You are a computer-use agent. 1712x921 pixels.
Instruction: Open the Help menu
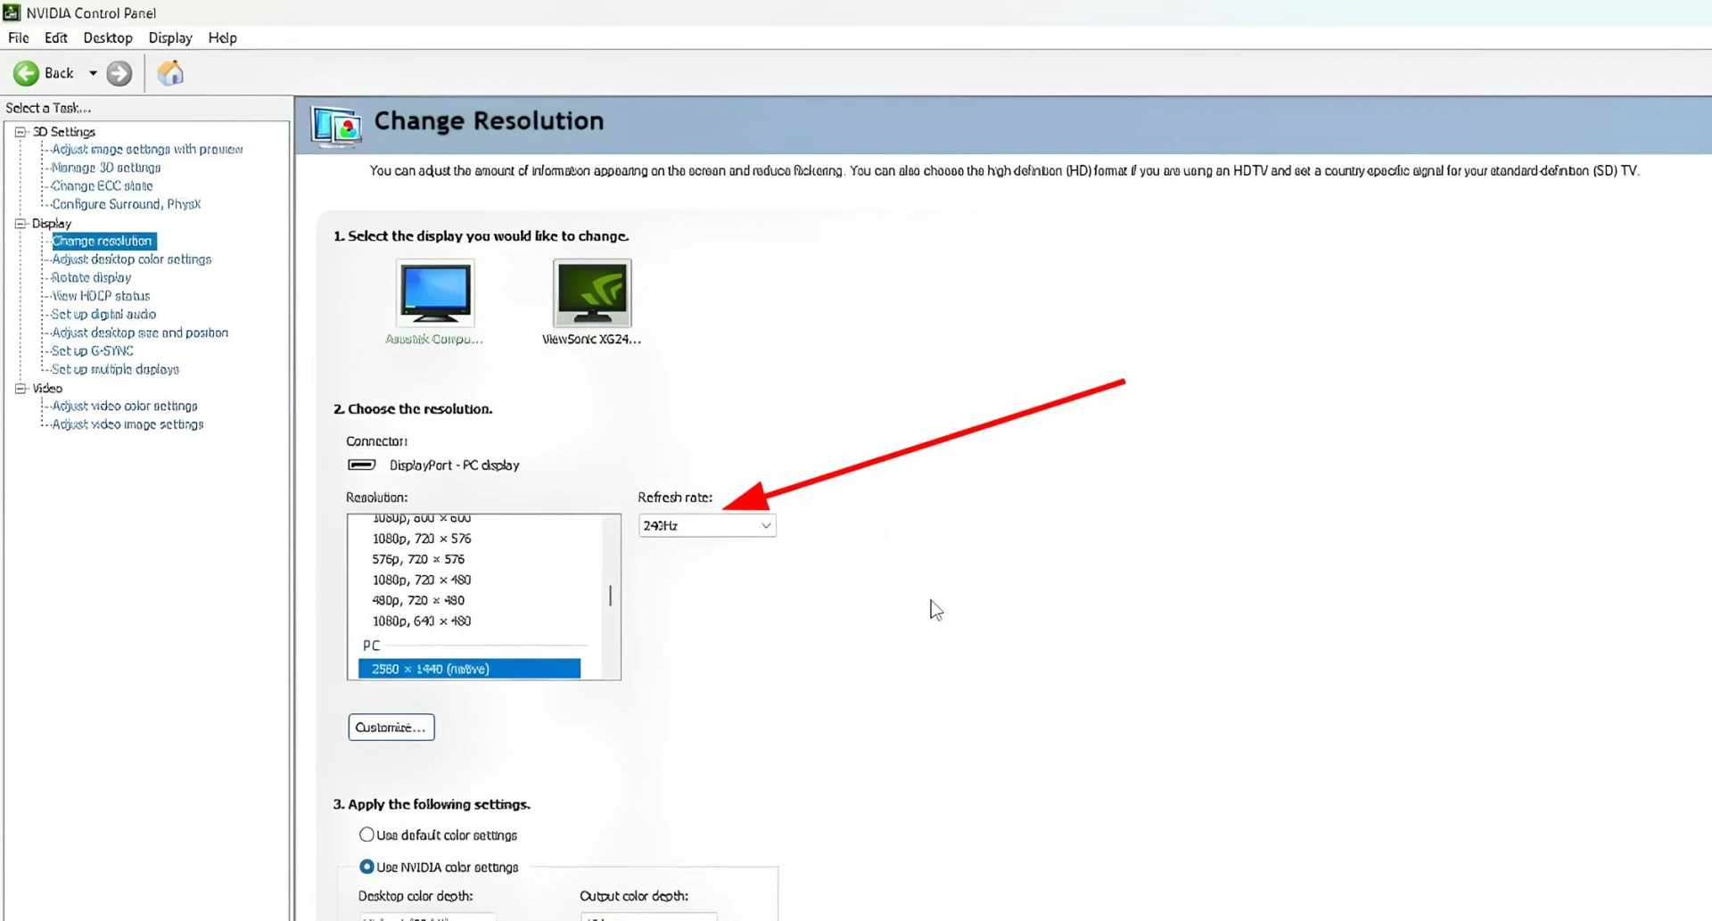[222, 37]
